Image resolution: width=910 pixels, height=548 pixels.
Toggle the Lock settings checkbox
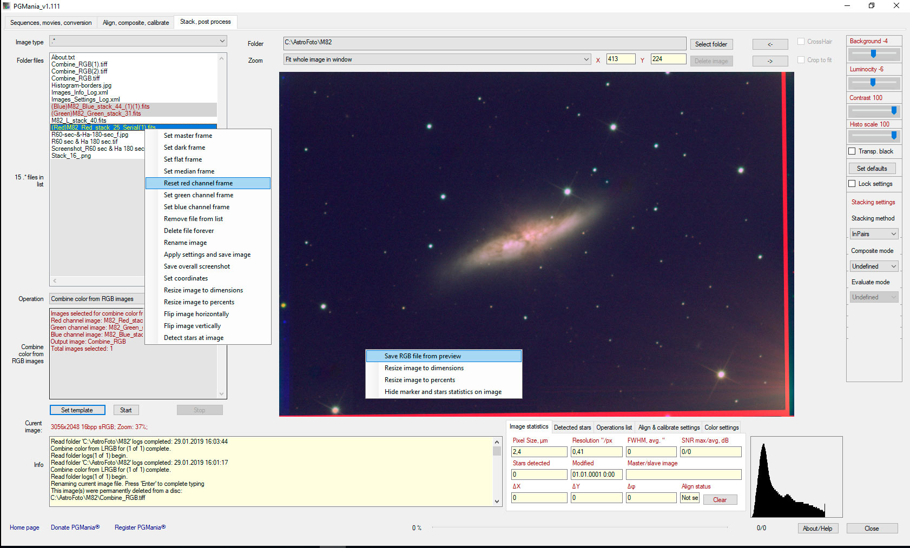pos(852,184)
